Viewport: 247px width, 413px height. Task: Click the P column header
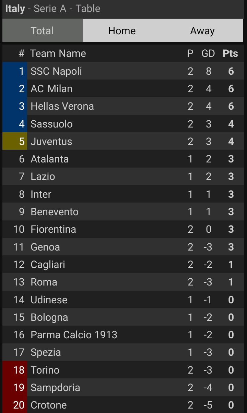(190, 53)
